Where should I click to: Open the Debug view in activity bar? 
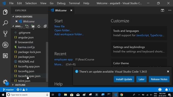[5, 45]
